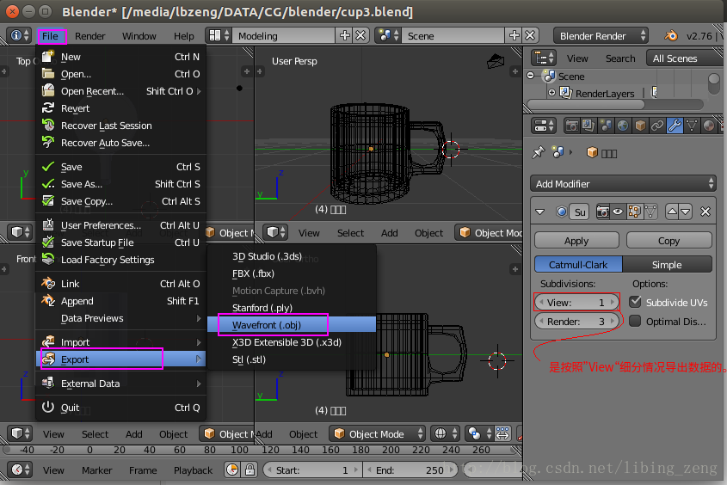Adjust the Render subdivisions field
727x485 pixels.
tap(576, 322)
